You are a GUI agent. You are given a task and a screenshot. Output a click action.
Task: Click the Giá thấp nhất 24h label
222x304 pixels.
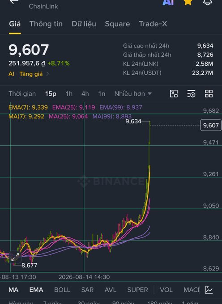[x=147, y=55]
